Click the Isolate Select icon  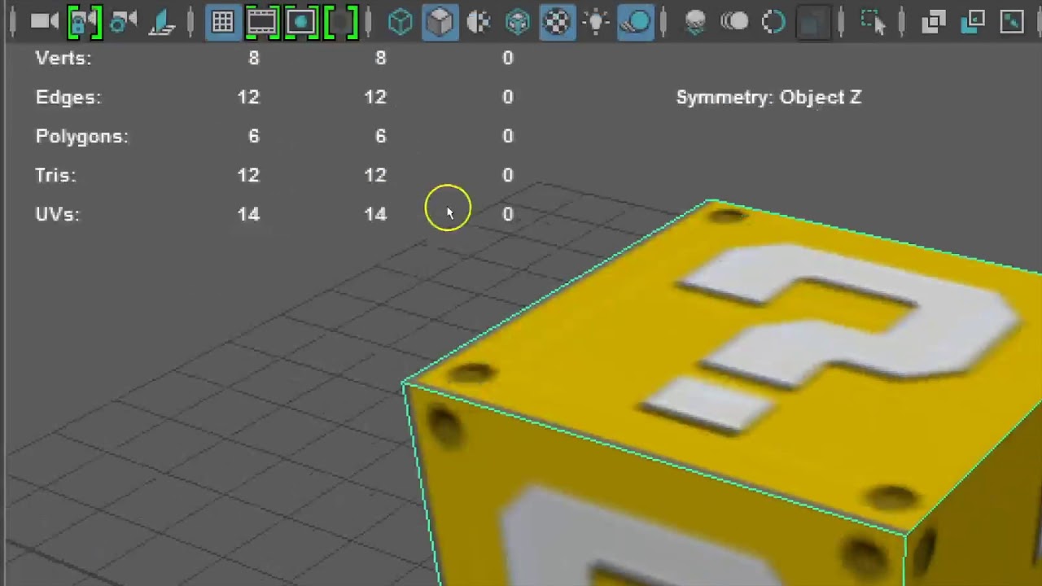click(873, 22)
